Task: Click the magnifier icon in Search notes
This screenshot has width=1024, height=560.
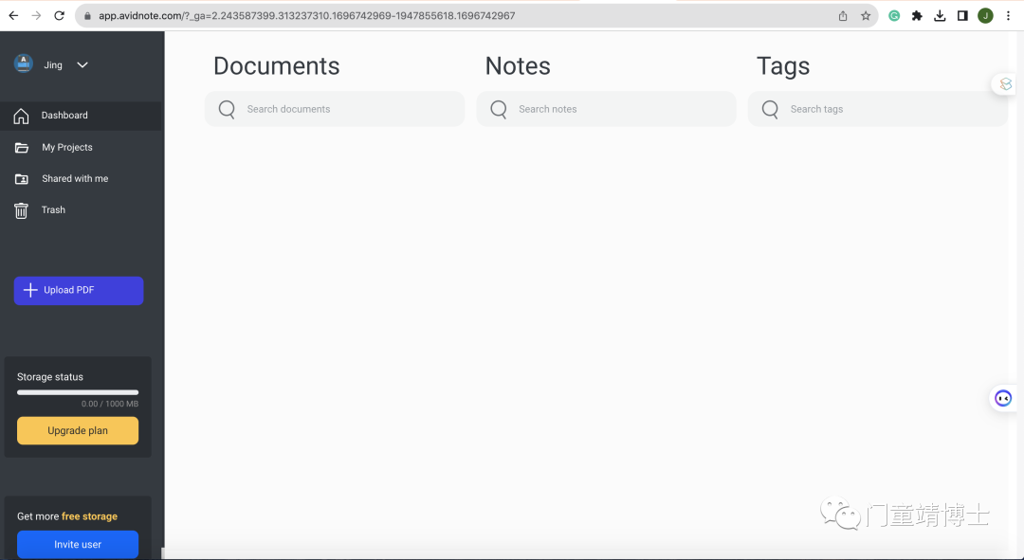Action: tap(499, 109)
